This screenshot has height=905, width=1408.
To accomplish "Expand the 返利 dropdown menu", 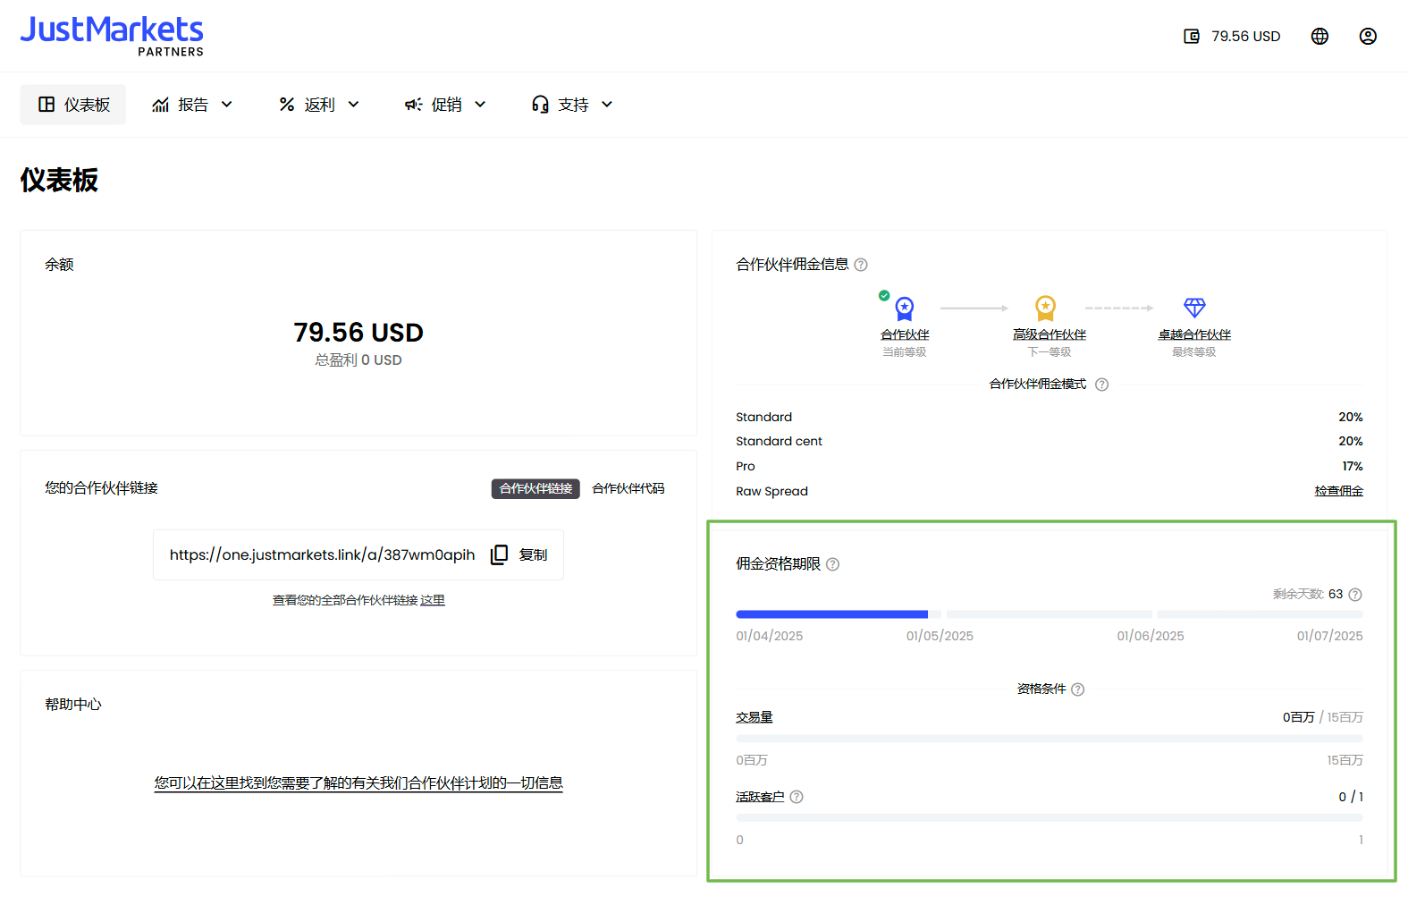I will pyautogui.click(x=319, y=105).
